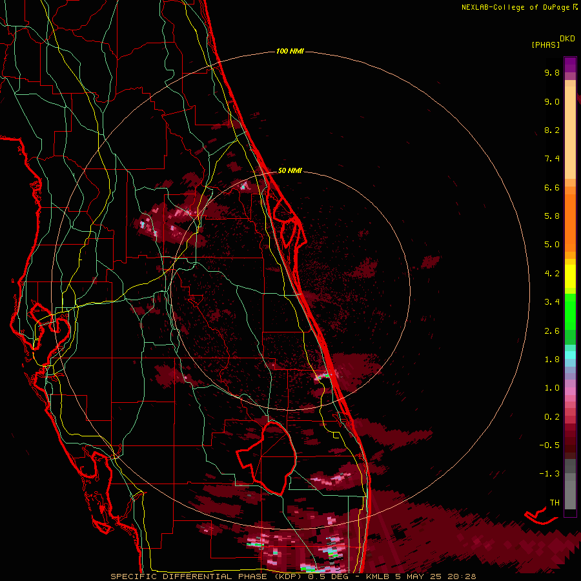
Task: Click the 1.8 legend value
Action: click(x=552, y=360)
